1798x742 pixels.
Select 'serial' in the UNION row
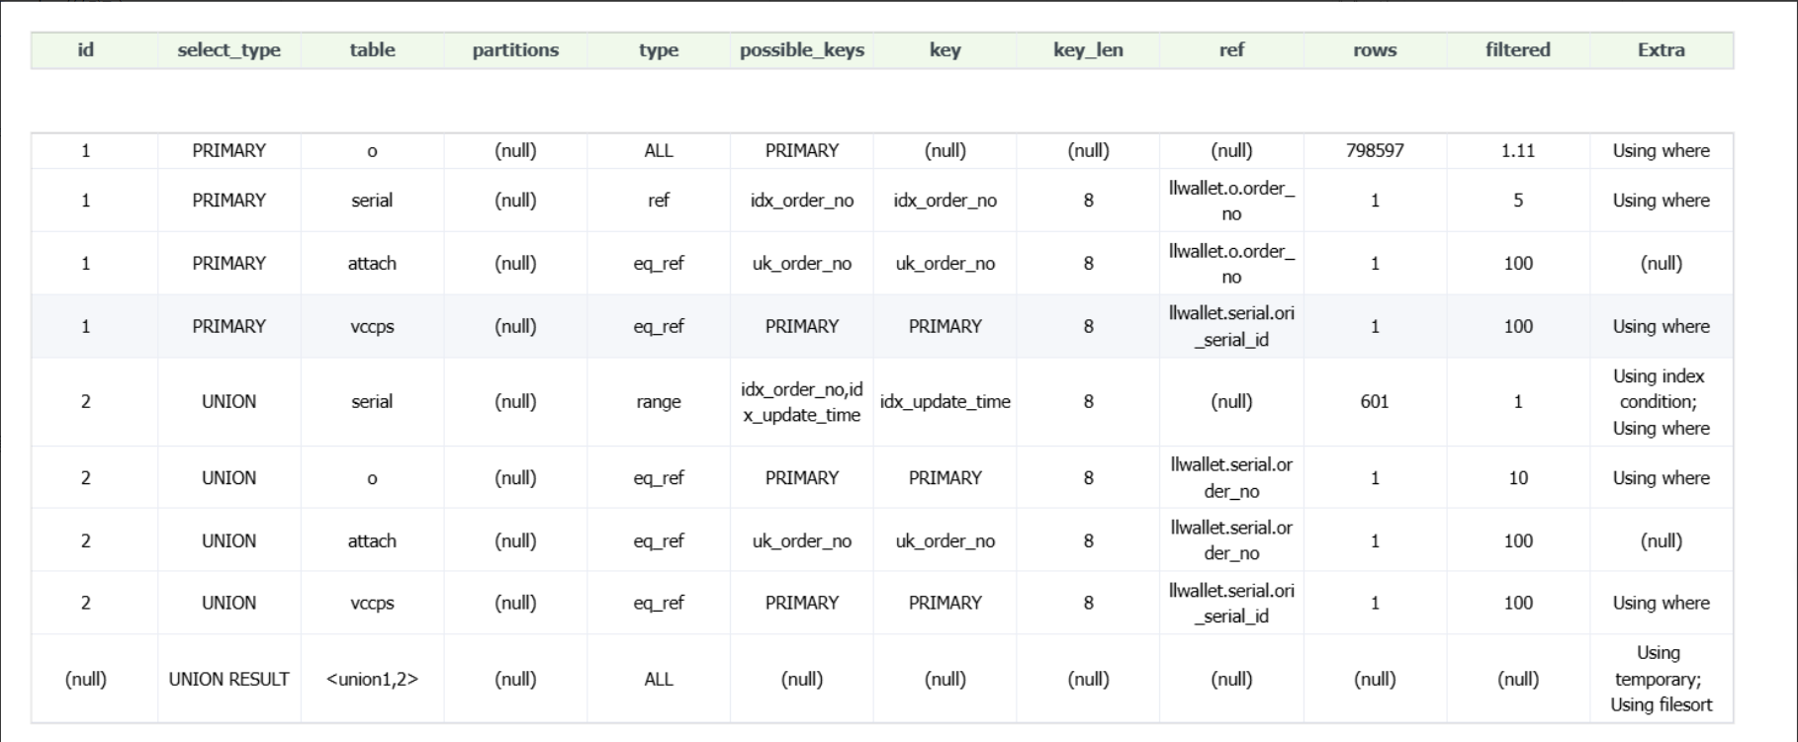[x=372, y=402]
